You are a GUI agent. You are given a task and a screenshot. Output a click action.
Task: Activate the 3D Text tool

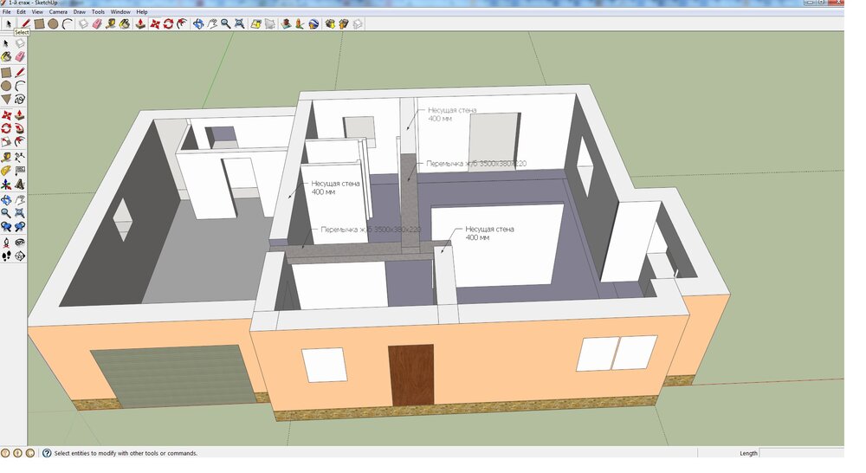(x=20, y=185)
